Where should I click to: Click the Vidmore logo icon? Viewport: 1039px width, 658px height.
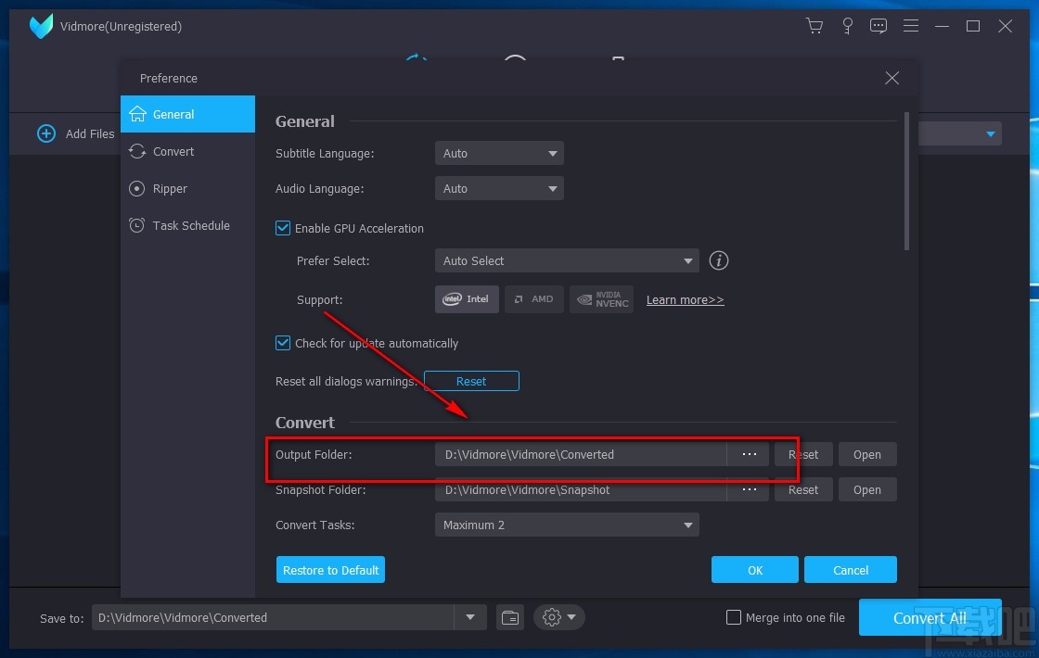coord(41,26)
